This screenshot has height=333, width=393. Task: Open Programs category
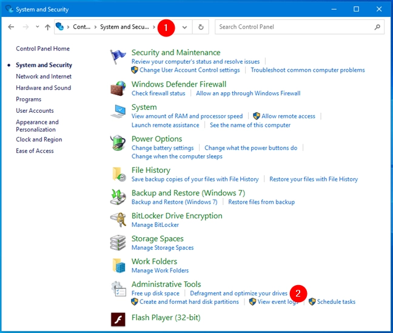point(29,99)
